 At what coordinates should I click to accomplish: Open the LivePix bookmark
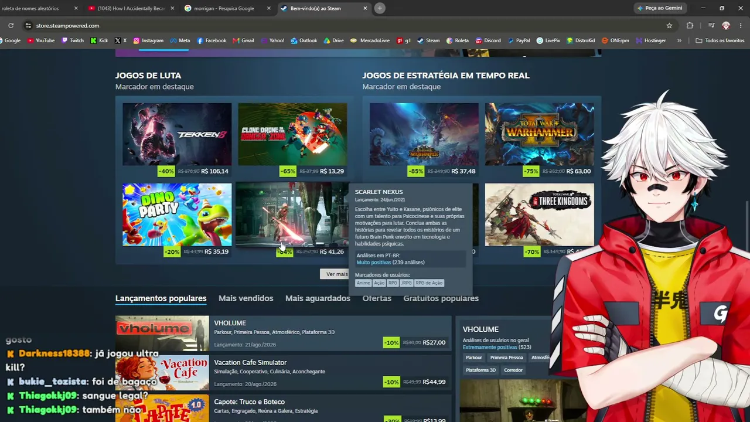(548, 40)
